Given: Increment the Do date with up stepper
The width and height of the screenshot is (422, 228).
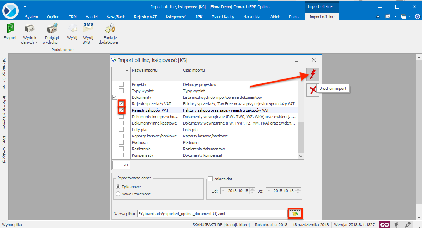Looking at the screenshot, I should tap(298, 189).
